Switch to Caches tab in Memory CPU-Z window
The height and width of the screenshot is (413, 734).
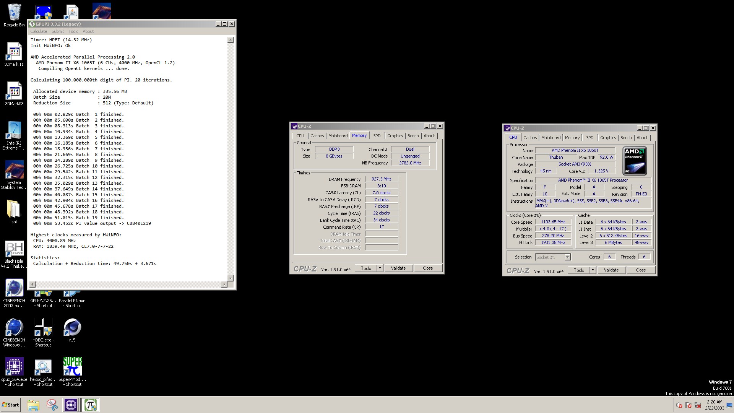[317, 136]
